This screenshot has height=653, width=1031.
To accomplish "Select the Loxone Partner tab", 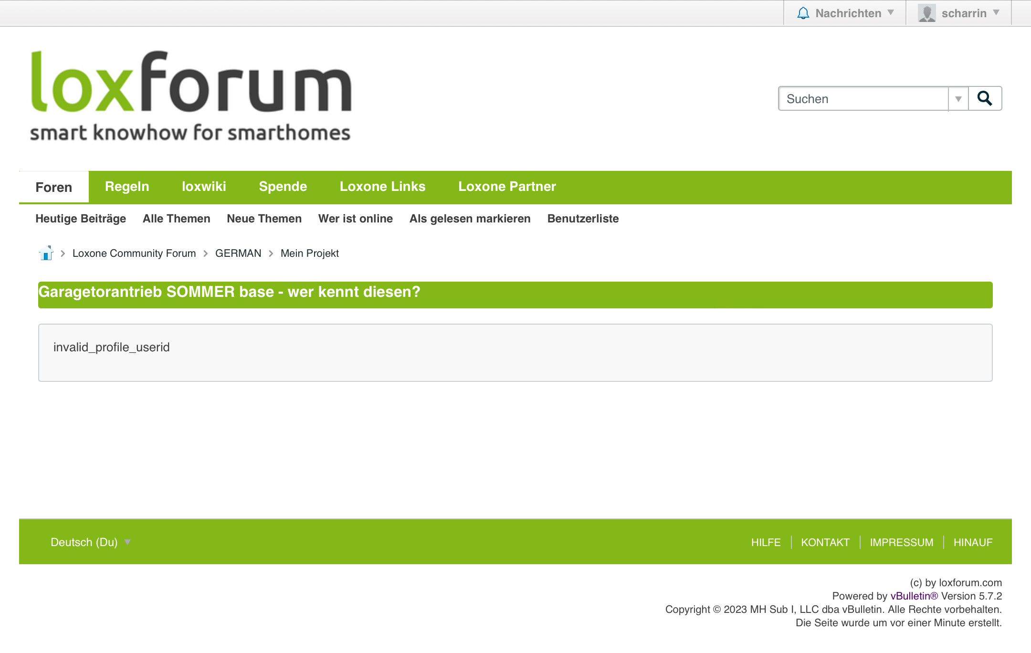I will [x=507, y=187].
